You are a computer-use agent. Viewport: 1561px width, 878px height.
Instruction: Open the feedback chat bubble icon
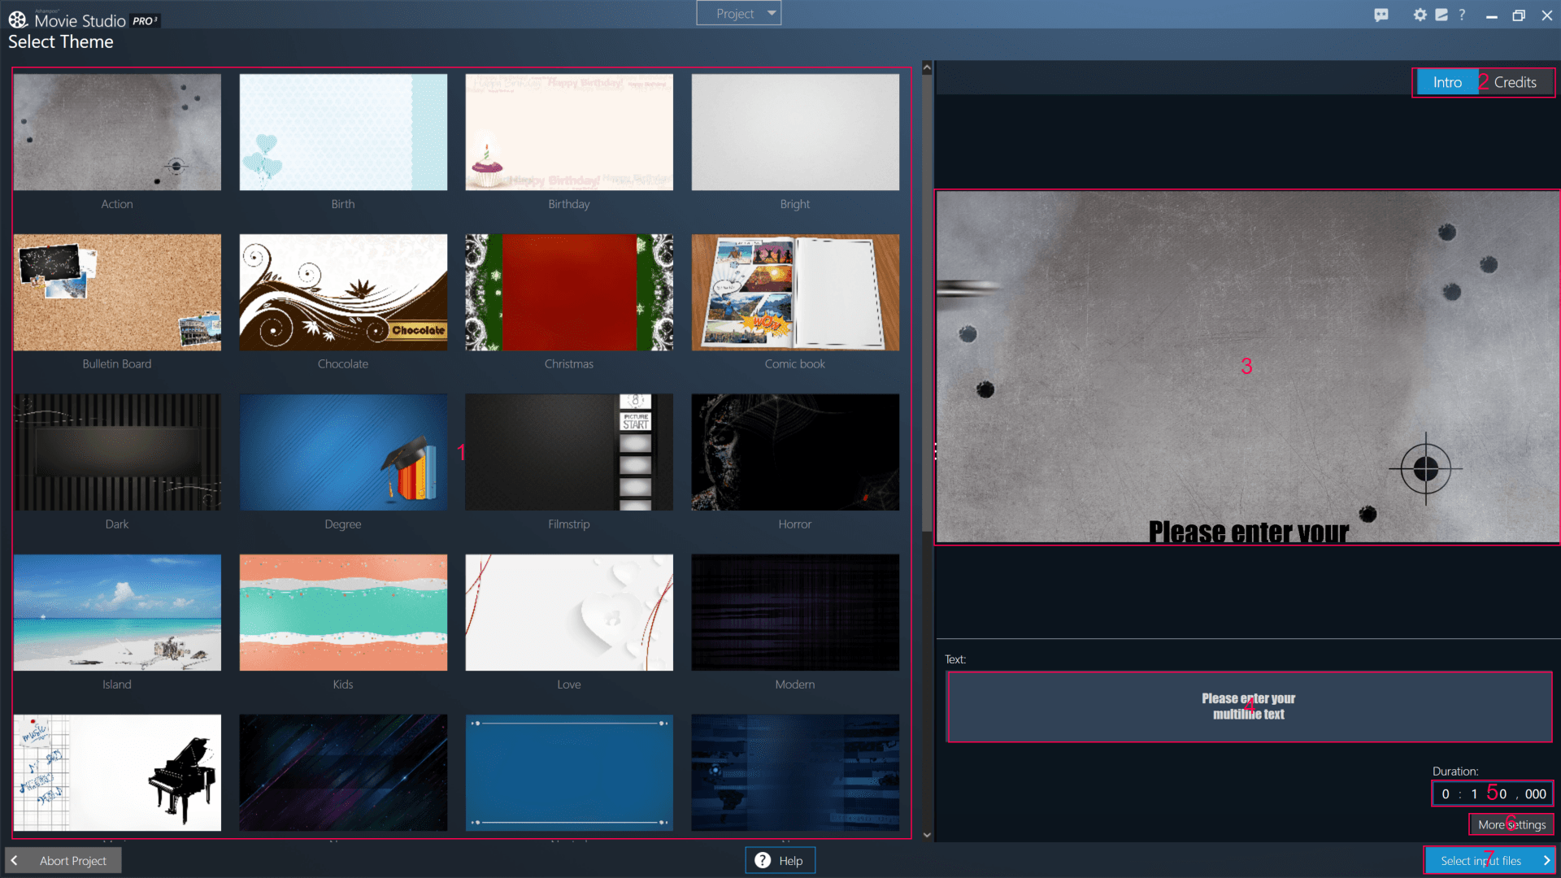point(1381,15)
